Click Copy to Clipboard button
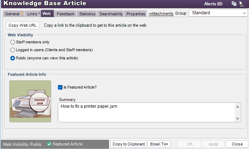The height and width of the screenshot is (149, 249). tap(129, 144)
